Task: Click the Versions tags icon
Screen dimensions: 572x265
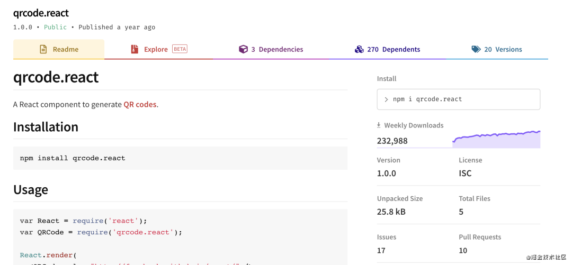Action: pyautogui.click(x=476, y=49)
